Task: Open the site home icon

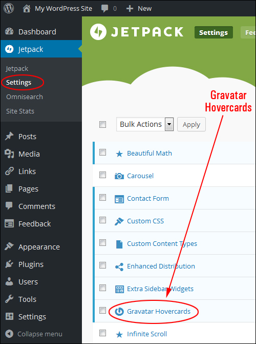Action: [27, 9]
